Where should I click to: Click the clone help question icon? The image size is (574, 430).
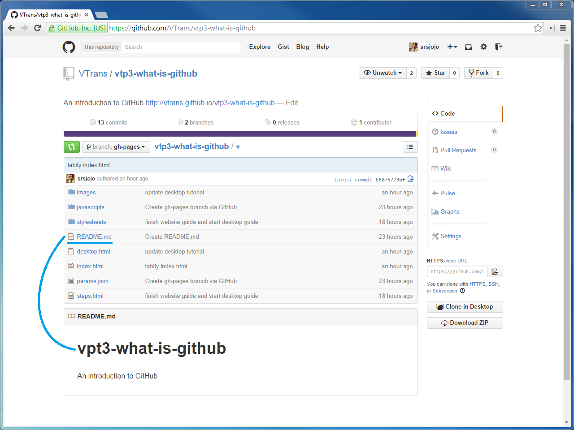point(462,291)
